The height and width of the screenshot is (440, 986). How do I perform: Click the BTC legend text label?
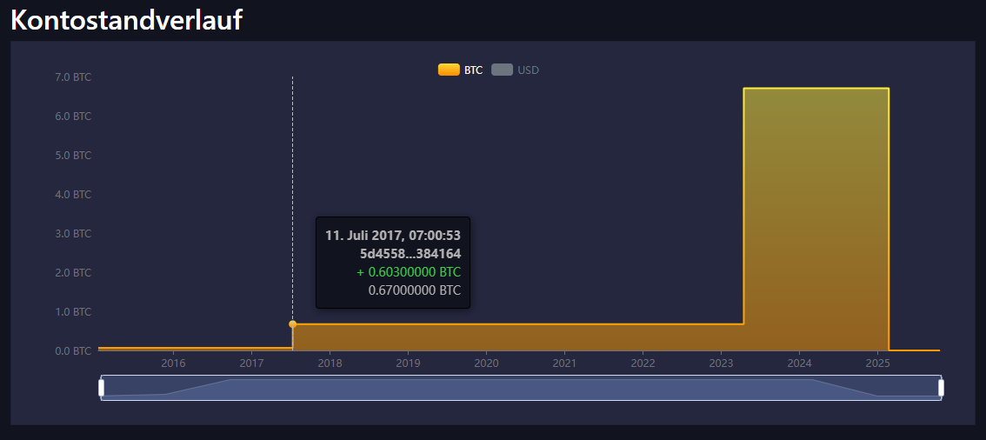pyautogui.click(x=473, y=70)
